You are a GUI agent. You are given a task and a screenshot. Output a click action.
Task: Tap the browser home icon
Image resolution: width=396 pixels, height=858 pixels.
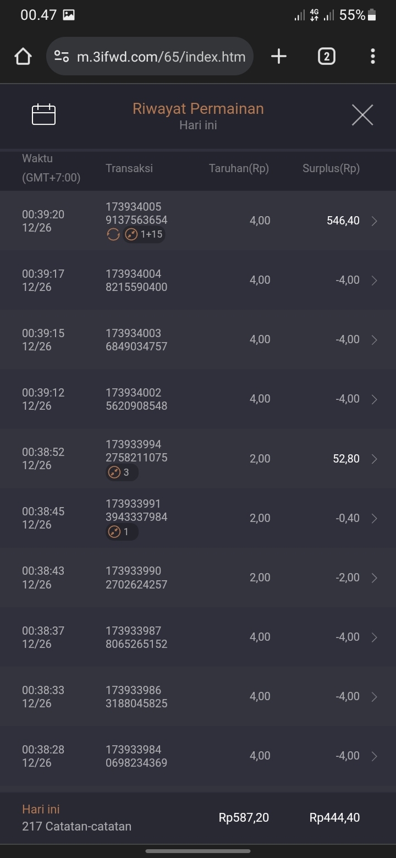pos(23,56)
